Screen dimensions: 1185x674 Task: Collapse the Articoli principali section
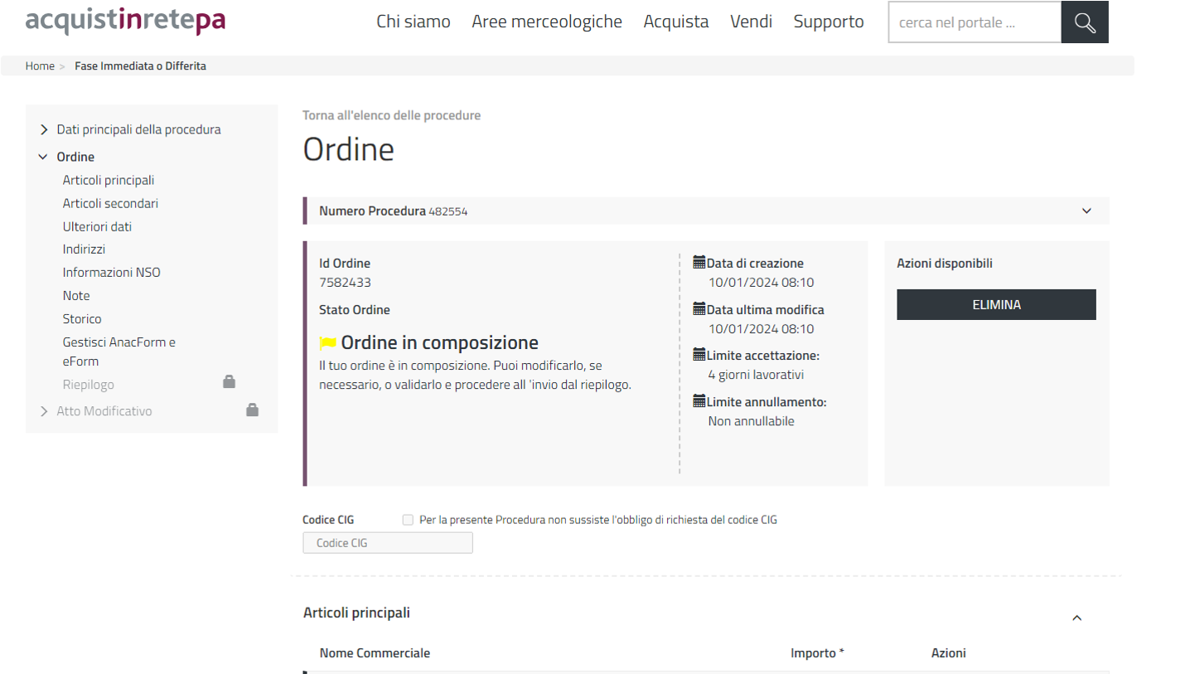point(1076,618)
